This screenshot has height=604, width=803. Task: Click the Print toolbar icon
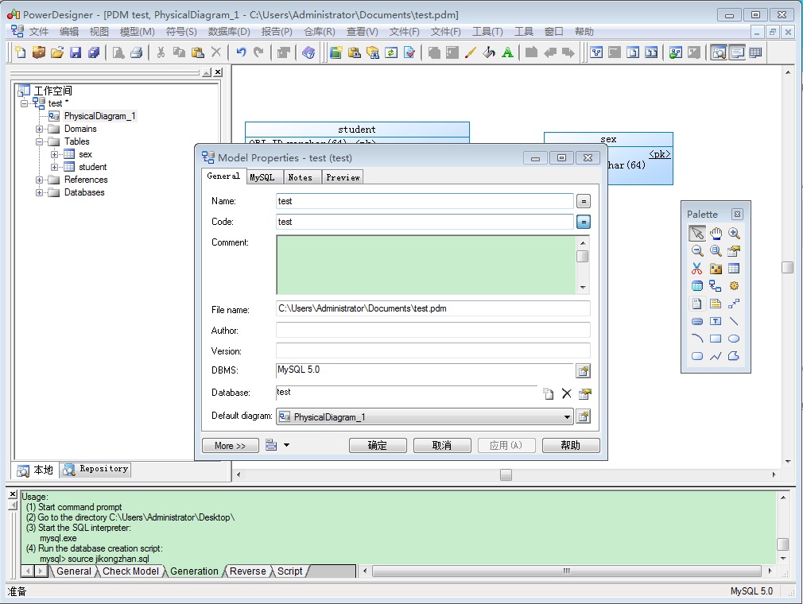pyautogui.click(x=136, y=52)
